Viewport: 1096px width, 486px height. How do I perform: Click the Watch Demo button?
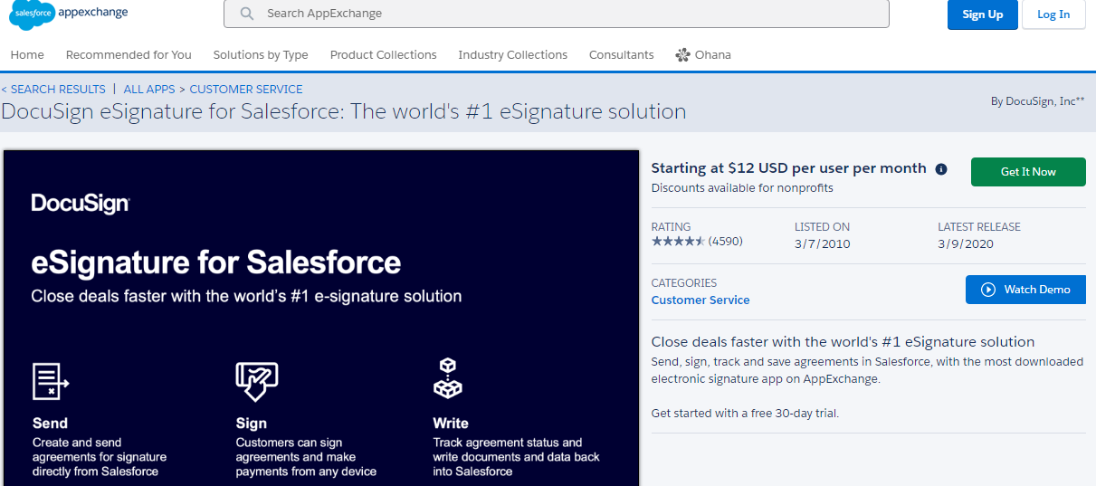(1025, 290)
